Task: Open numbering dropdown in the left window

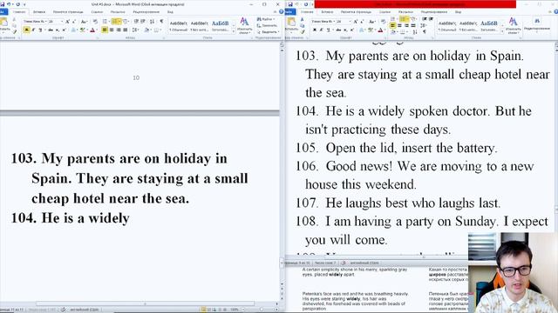Action: 119,22
